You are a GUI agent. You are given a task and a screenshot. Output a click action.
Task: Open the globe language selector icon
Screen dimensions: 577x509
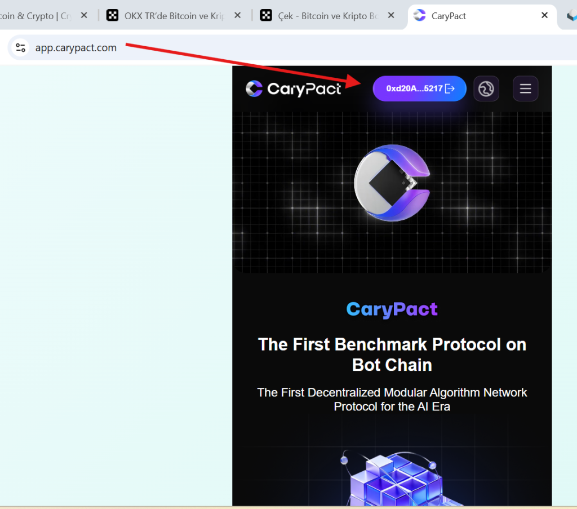point(486,88)
